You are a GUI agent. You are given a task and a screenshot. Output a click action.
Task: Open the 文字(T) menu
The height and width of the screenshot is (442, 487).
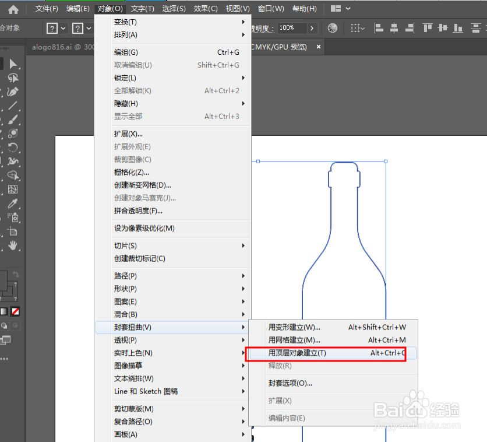tap(143, 9)
